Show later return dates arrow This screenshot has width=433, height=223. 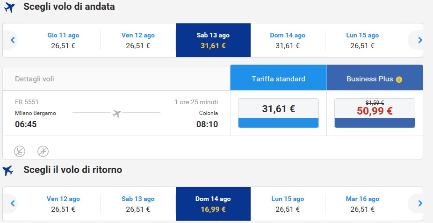click(x=419, y=203)
